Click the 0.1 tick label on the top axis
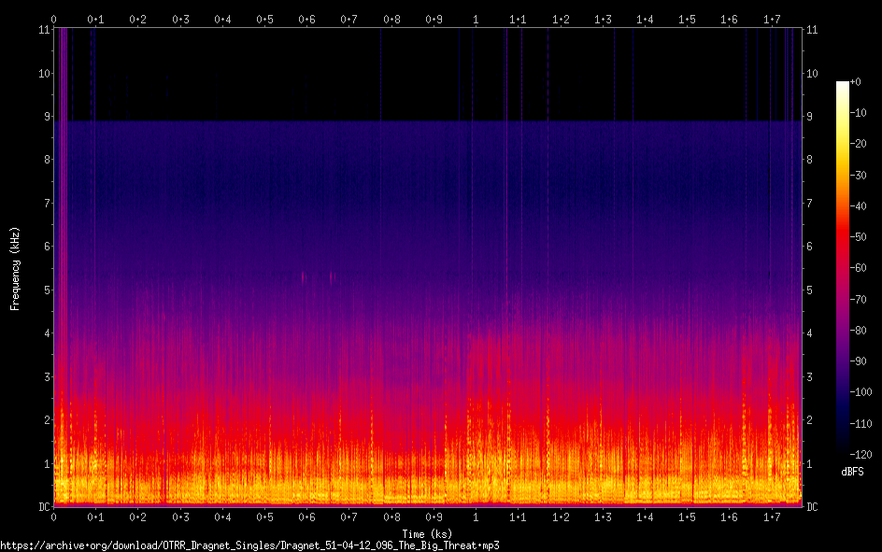 tap(96, 19)
